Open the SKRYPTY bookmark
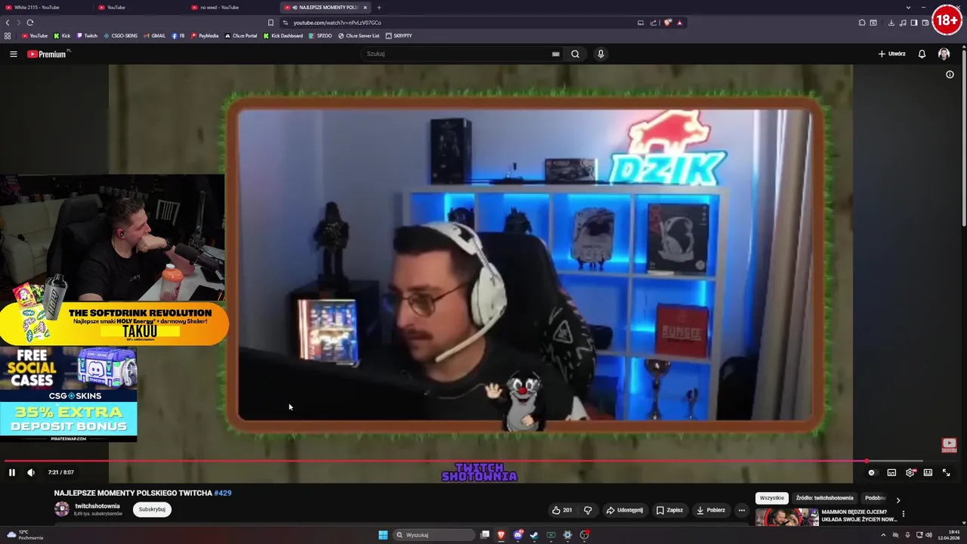This screenshot has height=544, width=967. 399,36
